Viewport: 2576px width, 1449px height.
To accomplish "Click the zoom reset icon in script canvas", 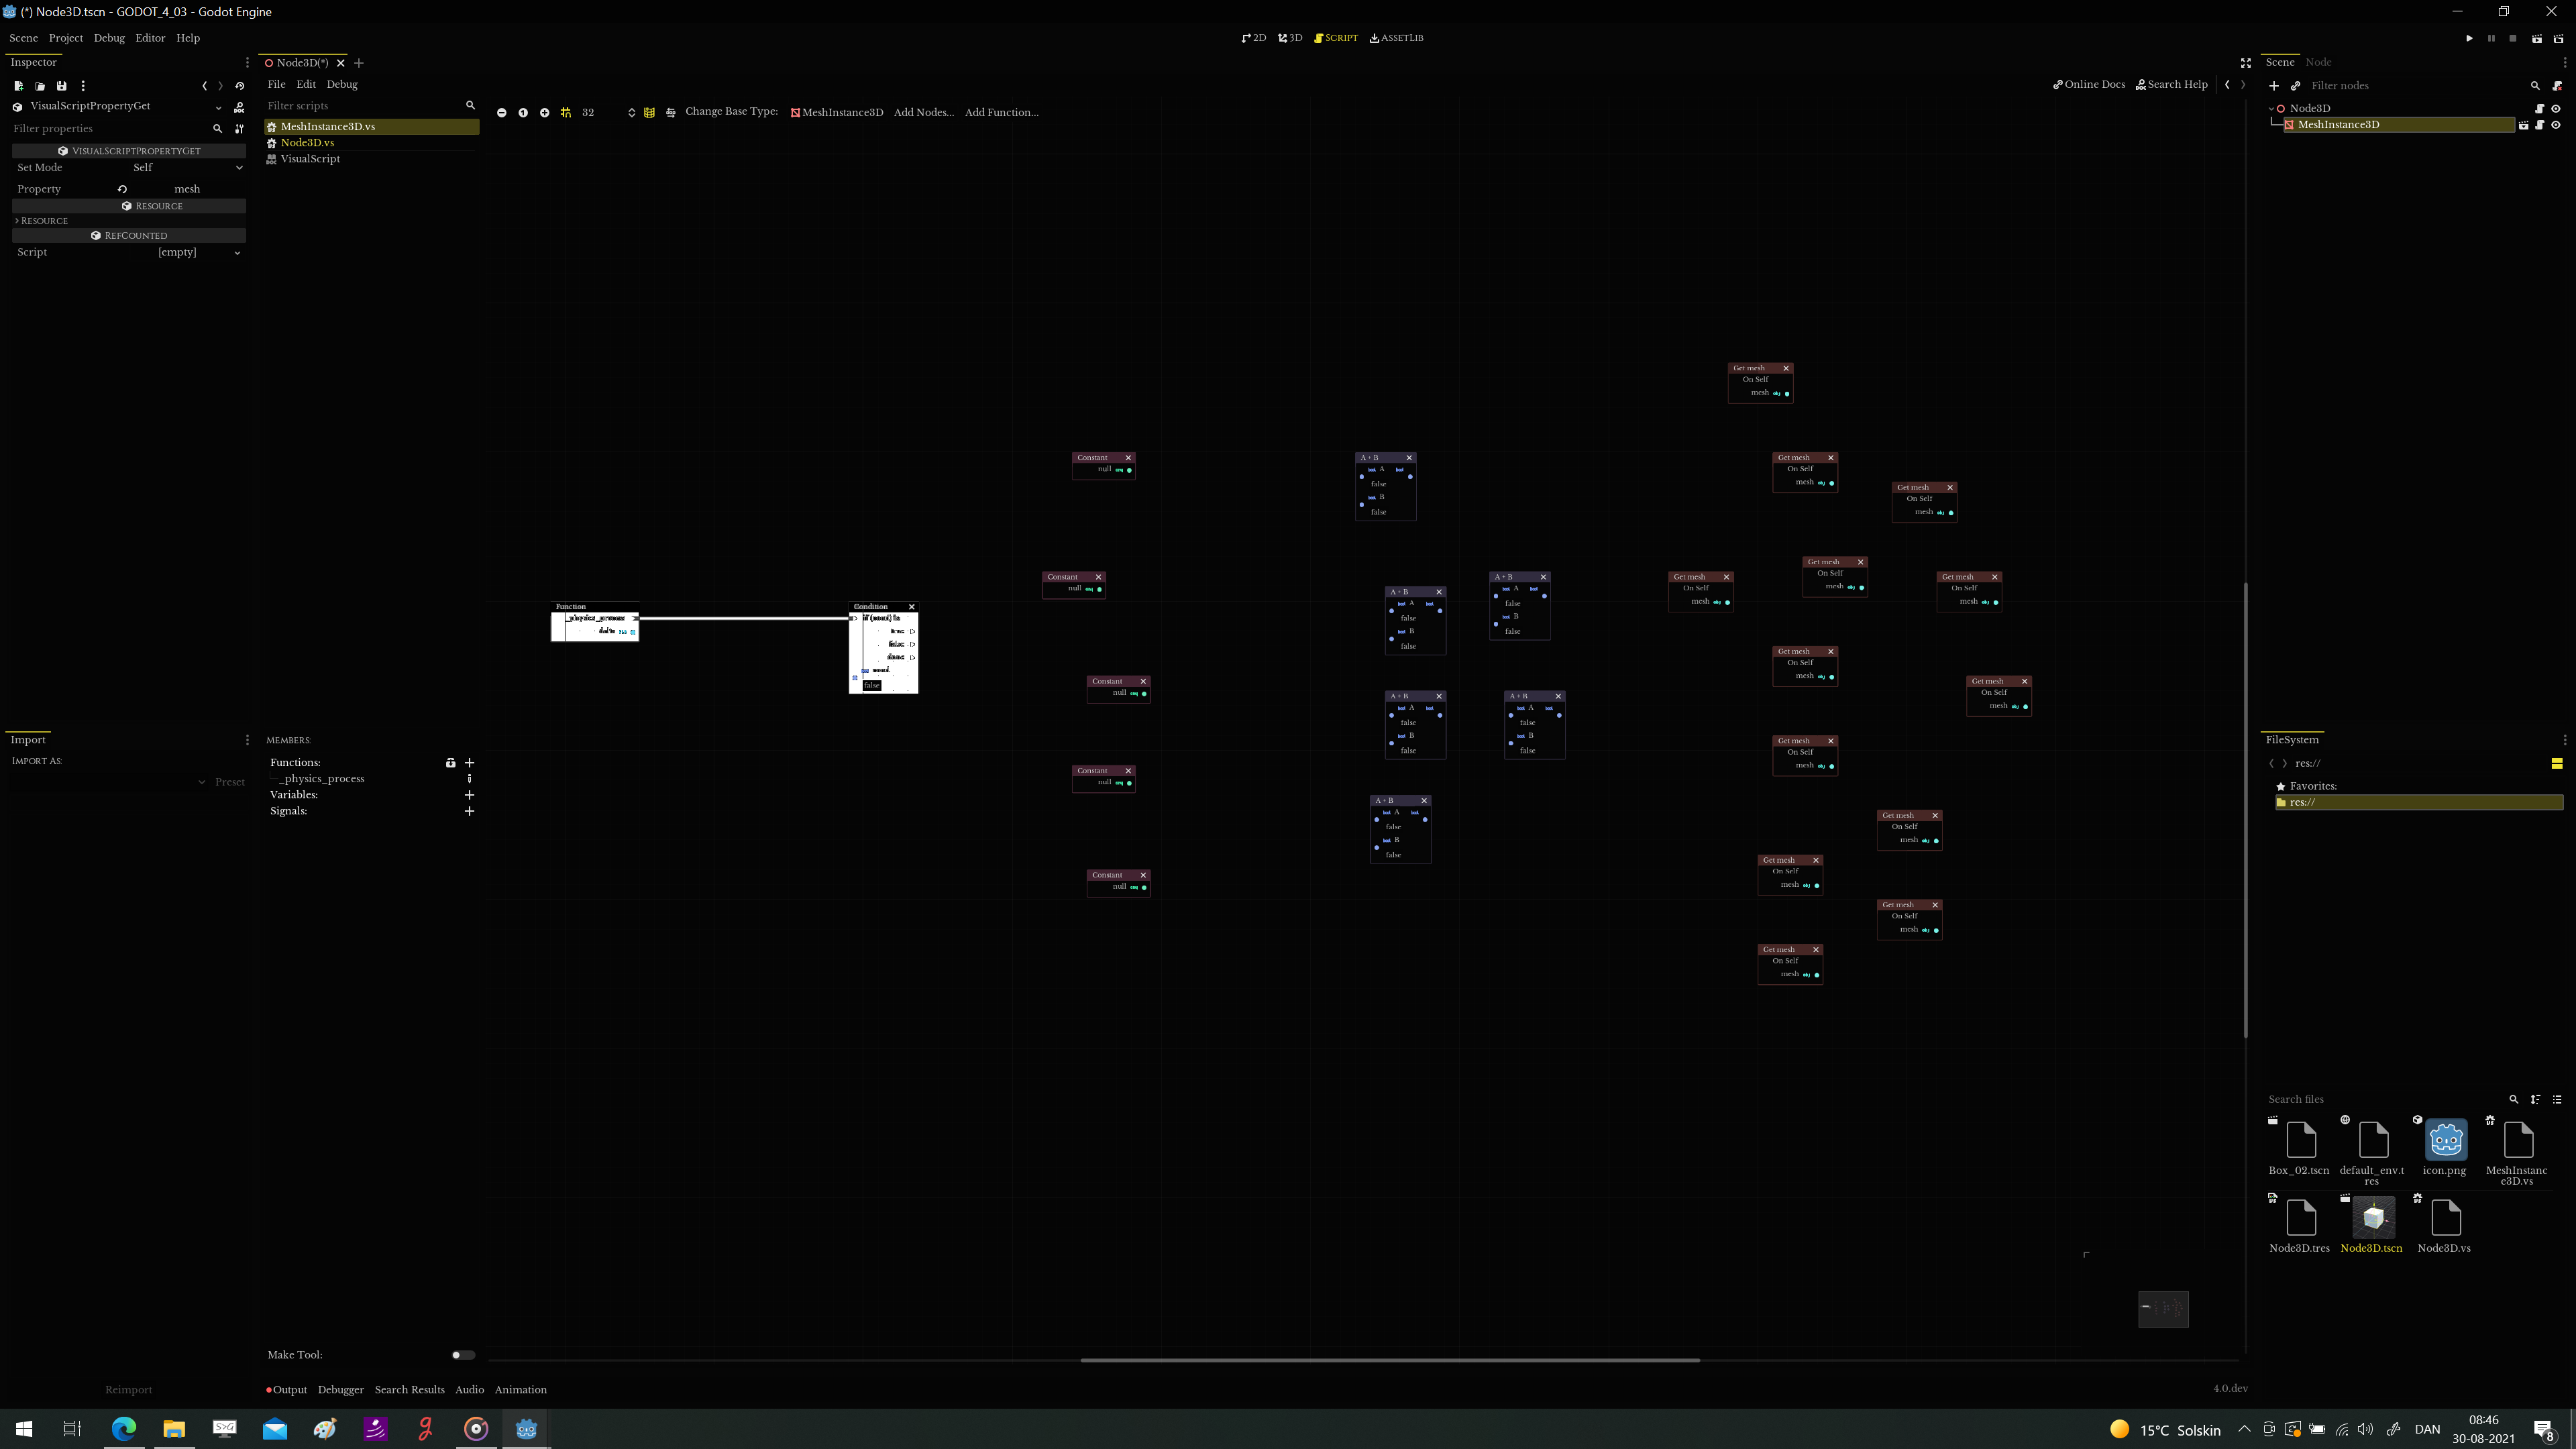I will pyautogui.click(x=523, y=112).
